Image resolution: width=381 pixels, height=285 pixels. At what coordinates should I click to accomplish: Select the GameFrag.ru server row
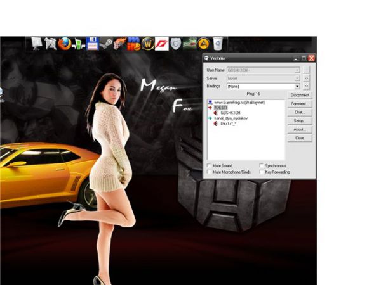239,102
